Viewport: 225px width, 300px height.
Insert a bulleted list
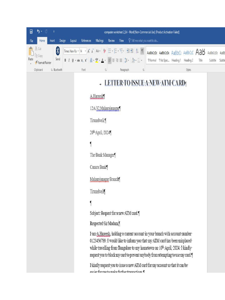coord(110,51)
